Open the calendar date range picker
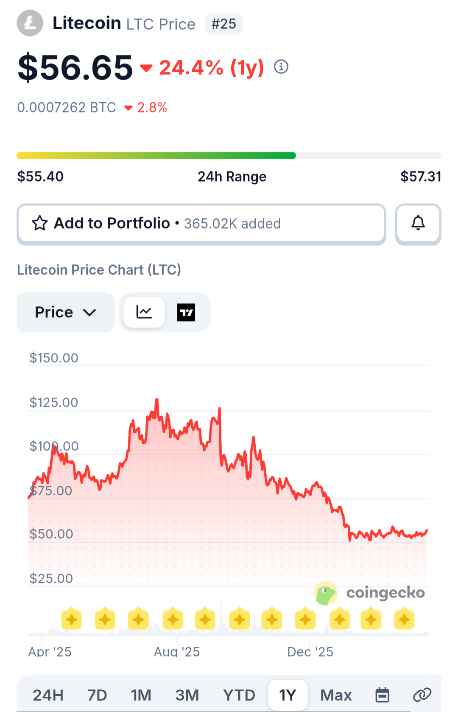The image size is (458, 712). click(x=383, y=695)
